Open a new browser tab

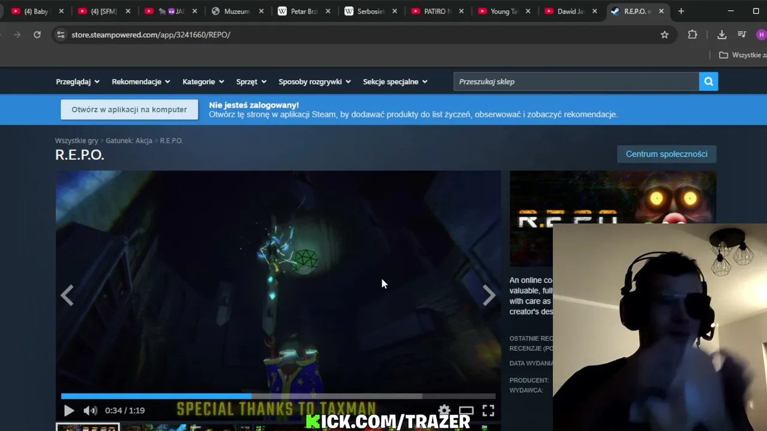[681, 11]
